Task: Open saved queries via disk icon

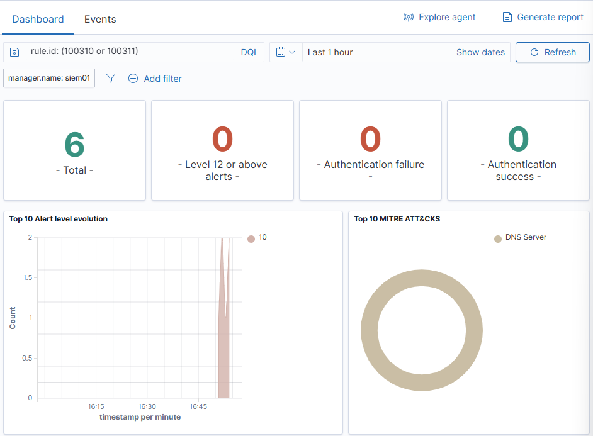Action: click(14, 52)
